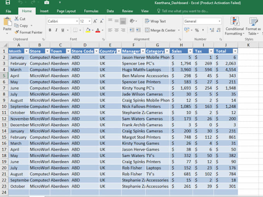Toggle Merge & Center
This screenshot has width=263, height=197.
pyautogui.click(x=160, y=30)
